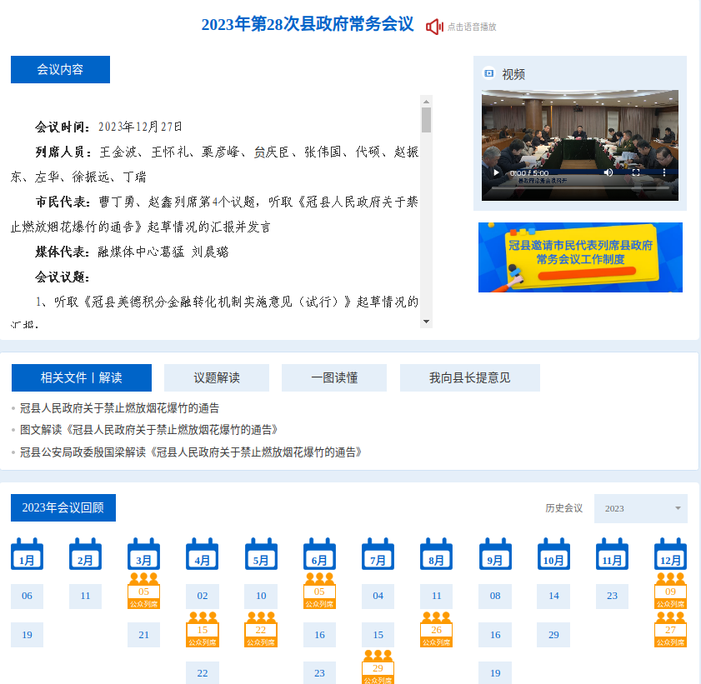The width and height of the screenshot is (701, 684).
Task: Open April 22 meeting
Action: [x=202, y=673]
